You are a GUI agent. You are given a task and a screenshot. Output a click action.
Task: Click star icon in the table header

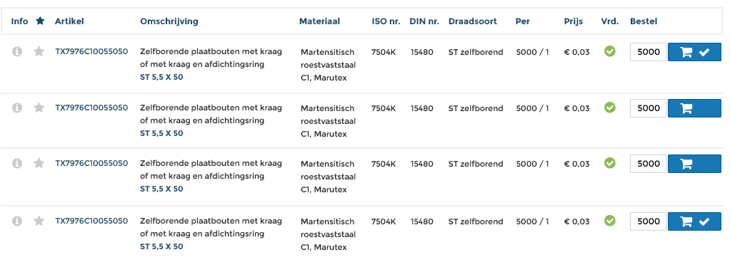40,21
